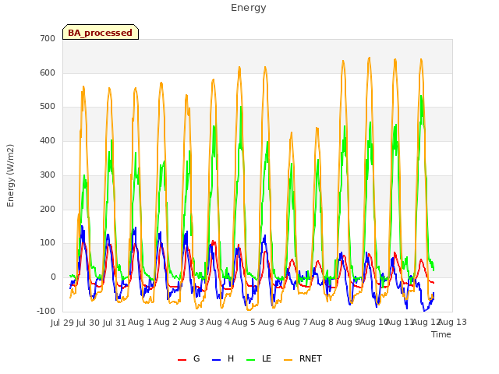This screenshot has height=374, width=499.
Task: Click the 200 y-axis tick label
Action: (x=48, y=210)
